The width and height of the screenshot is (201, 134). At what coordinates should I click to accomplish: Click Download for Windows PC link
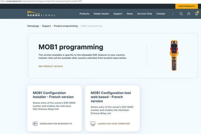click(x=56, y=124)
